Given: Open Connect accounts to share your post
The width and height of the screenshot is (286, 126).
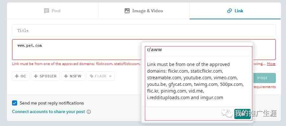Looking at the screenshot, I should [x=49, y=112].
